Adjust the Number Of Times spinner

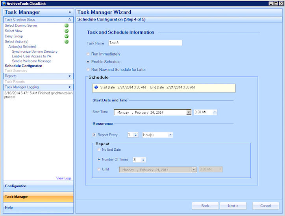point(143,160)
